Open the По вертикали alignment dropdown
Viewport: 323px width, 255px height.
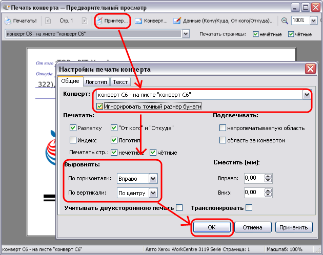coord(152,193)
